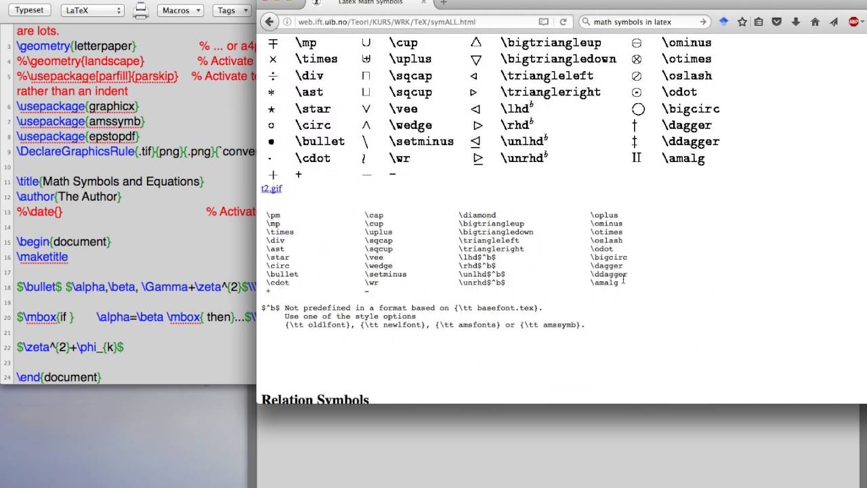Click the home icon in the browser toolbar
This screenshot has height=488, width=867.
pyautogui.click(x=815, y=22)
